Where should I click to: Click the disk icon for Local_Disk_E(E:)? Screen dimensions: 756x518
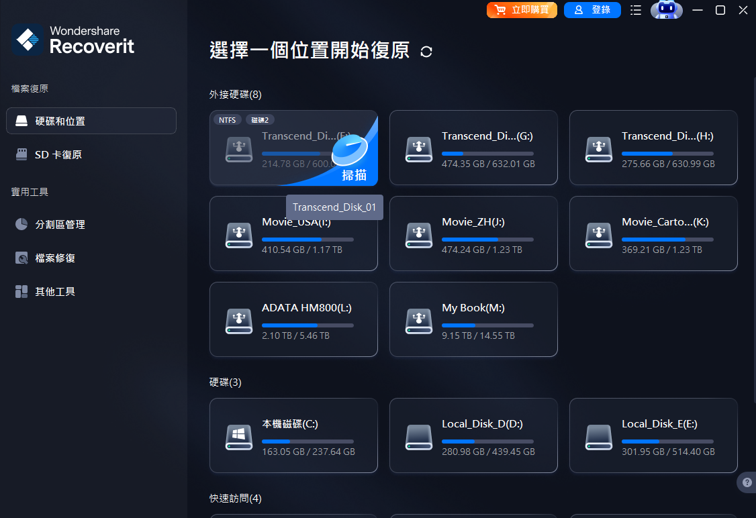pos(598,437)
